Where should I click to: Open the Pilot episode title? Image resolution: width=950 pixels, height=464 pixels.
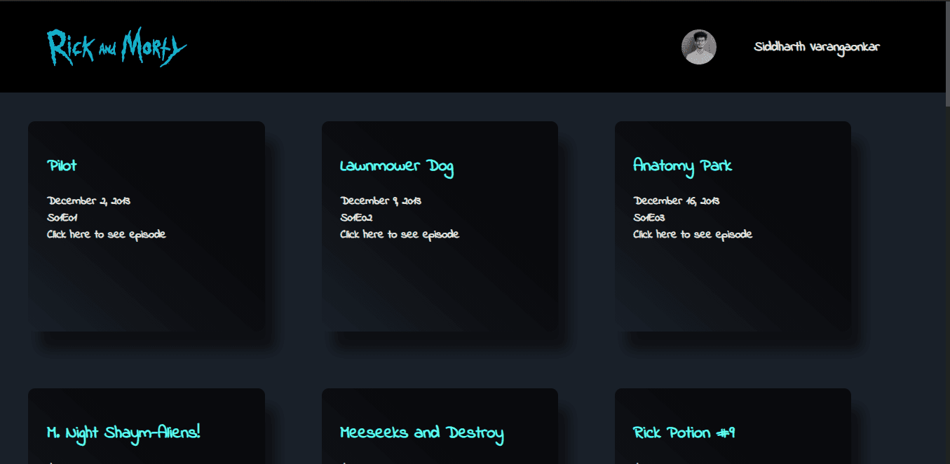click(x=62, y=166)
